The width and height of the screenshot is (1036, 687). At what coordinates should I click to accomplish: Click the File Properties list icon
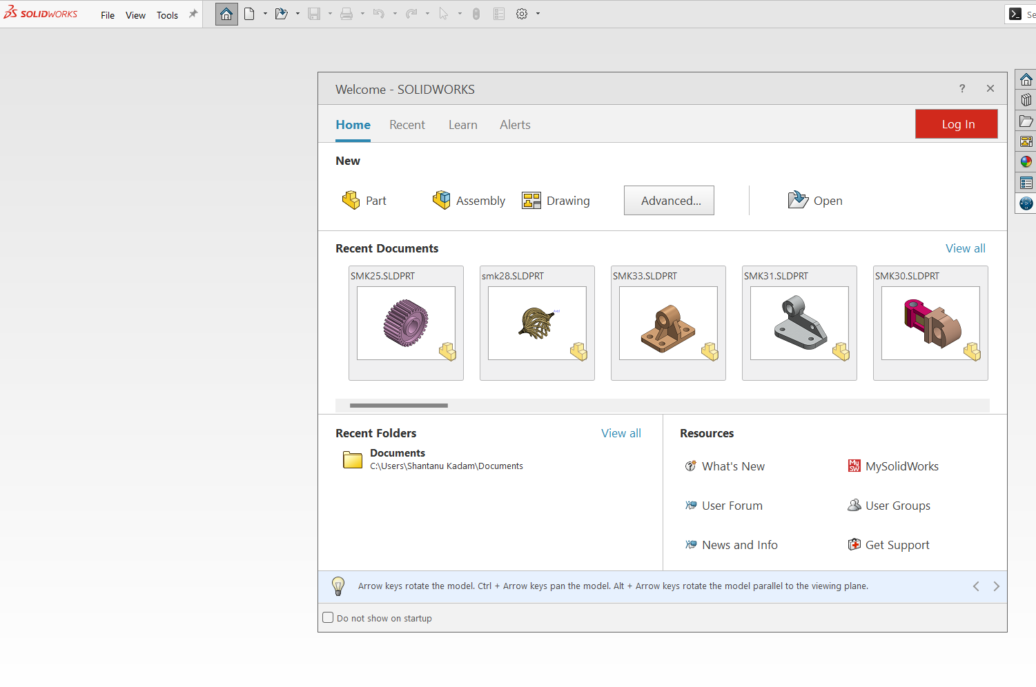pos(499,14)
